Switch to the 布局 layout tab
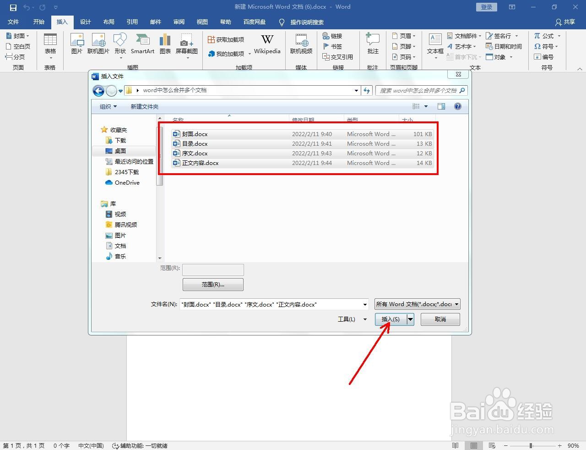Image resolution: width=586 pixels, height=450 pixels. tap(109, 22)
